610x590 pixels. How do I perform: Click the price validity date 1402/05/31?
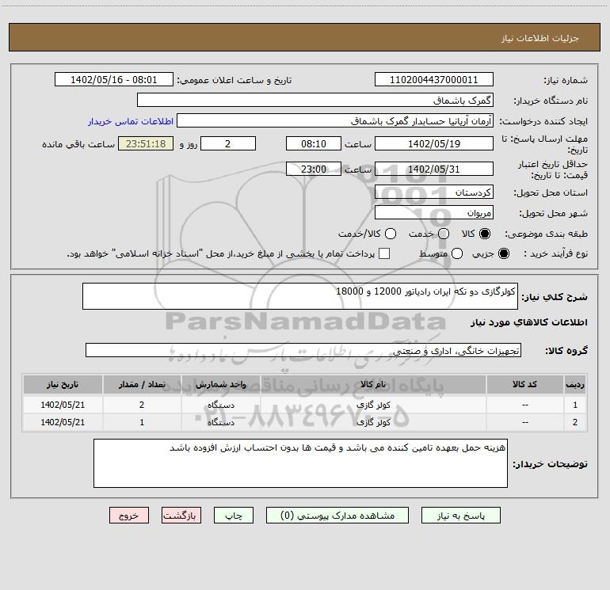tap(434, 169)
